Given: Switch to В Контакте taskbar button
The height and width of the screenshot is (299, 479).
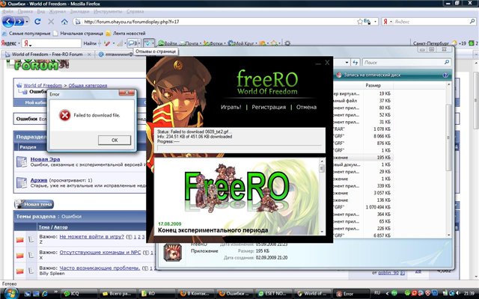Looking at the screenshot, I should click(195, 294).
